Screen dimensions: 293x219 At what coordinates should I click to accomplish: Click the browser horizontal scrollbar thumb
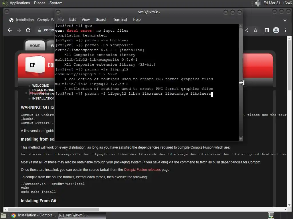point(54,209)
